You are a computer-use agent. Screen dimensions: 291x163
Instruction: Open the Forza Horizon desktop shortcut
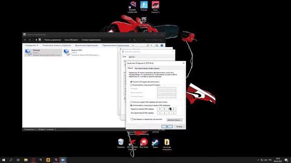click(156, 7)
